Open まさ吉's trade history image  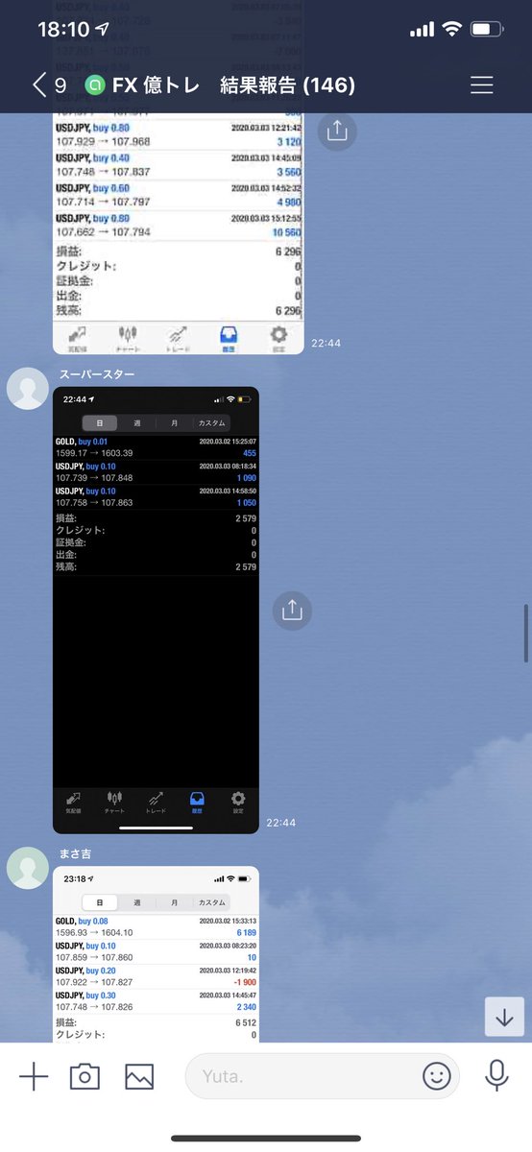coord(156,954)
